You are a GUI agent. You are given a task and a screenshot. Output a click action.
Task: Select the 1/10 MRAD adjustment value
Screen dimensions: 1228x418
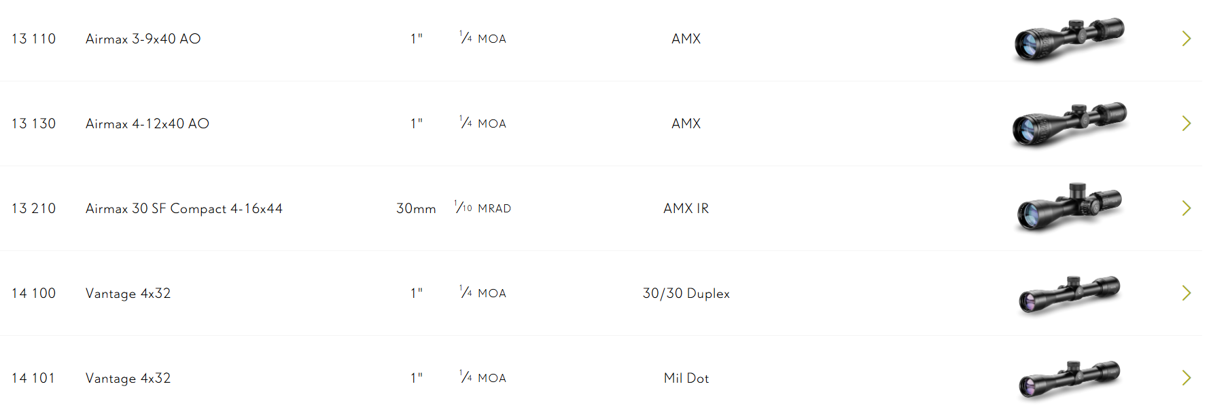tap(483, 208)
